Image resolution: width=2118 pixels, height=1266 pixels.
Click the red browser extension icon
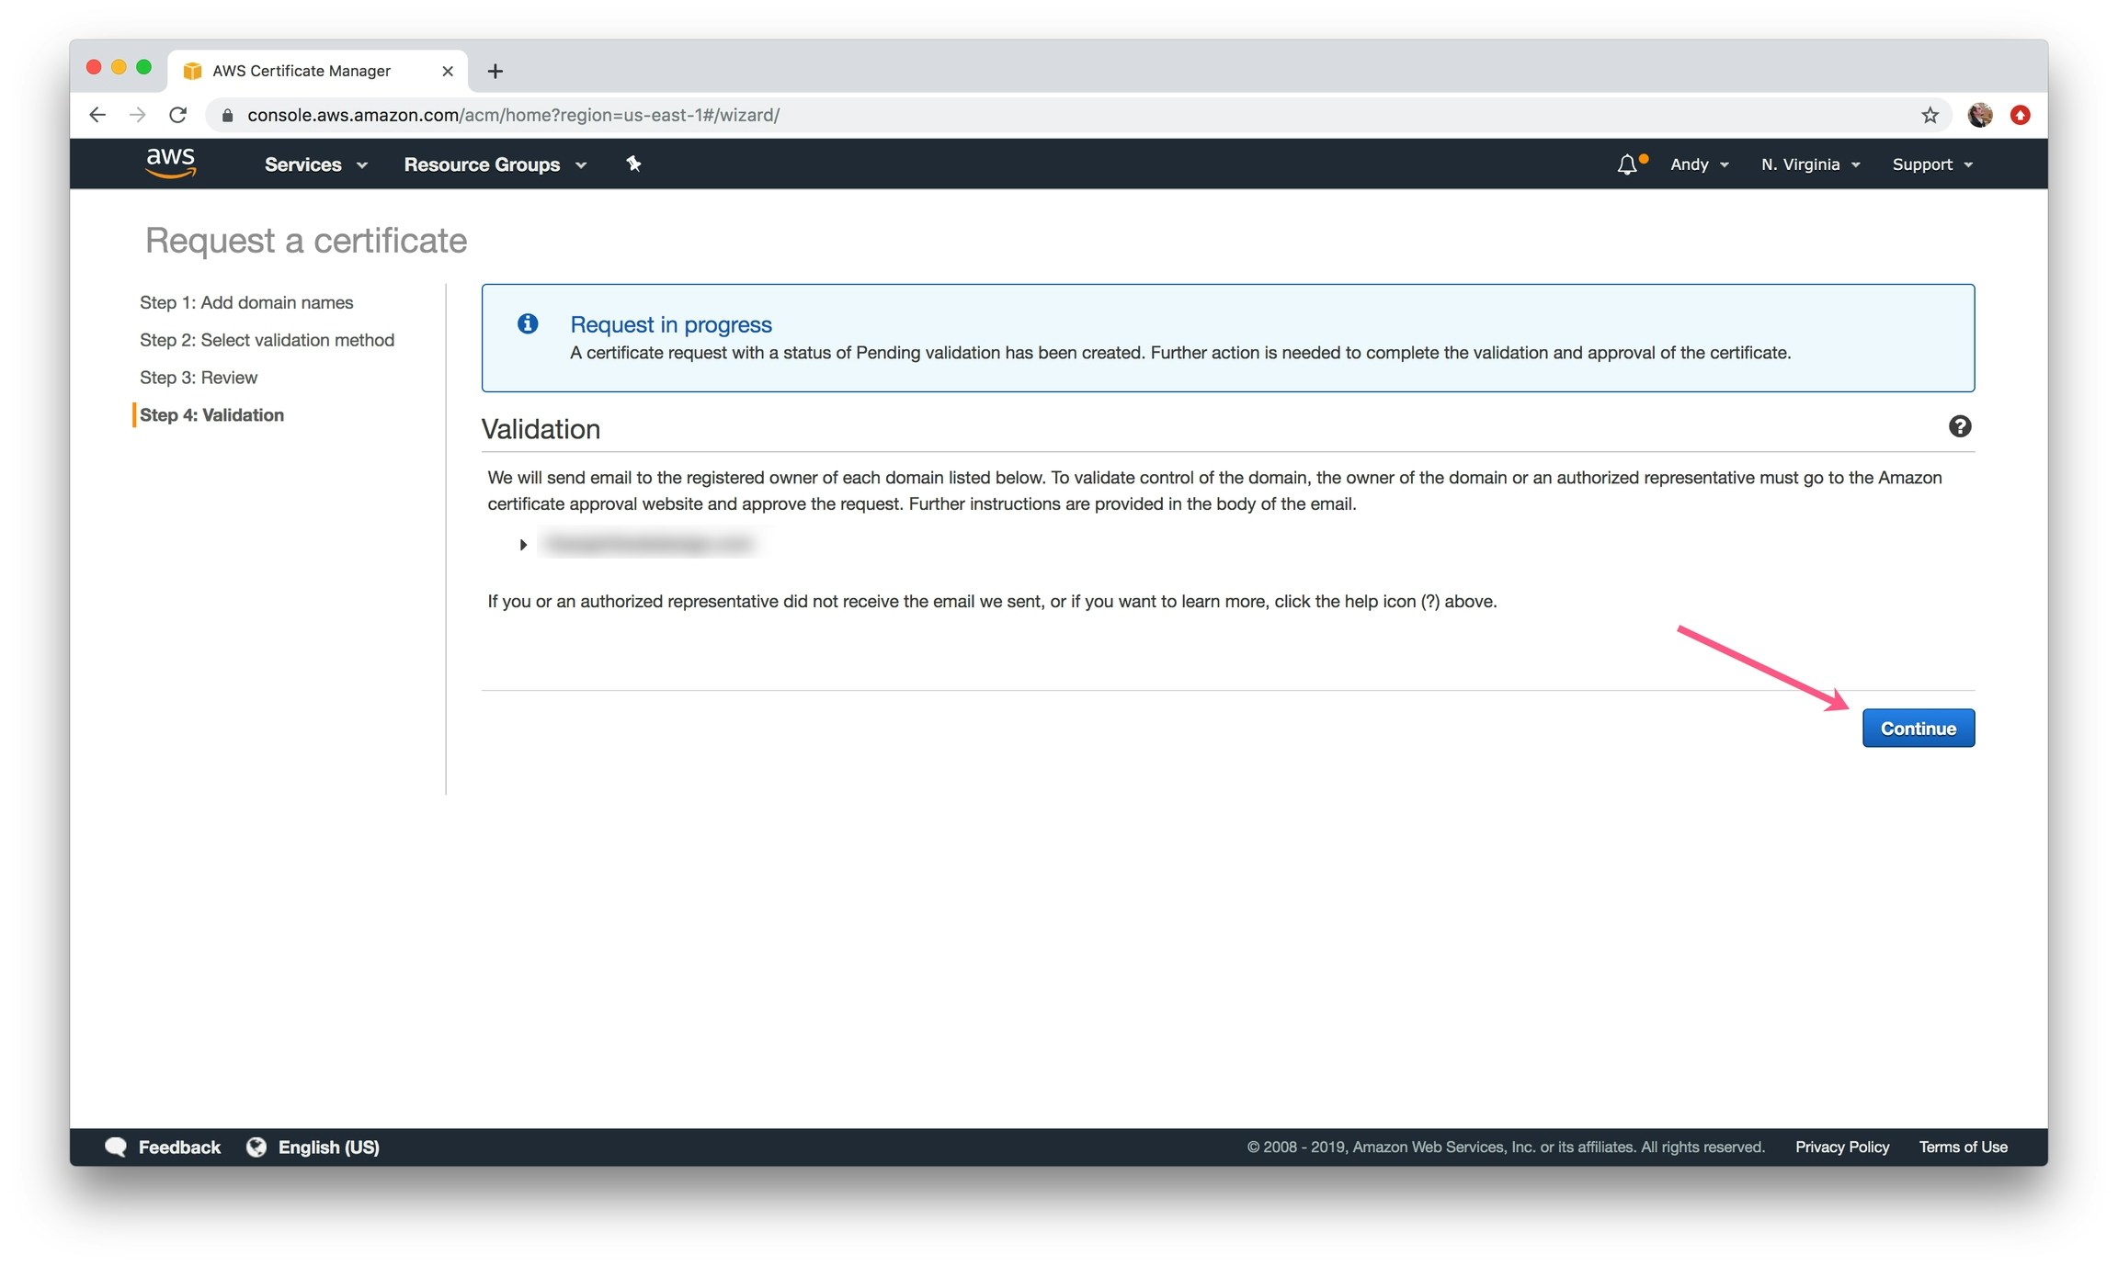click(2020, 115)
